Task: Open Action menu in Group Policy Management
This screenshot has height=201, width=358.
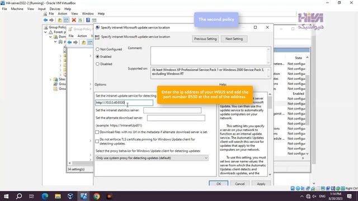Action: pyautogui.click(x=62, y=13)
